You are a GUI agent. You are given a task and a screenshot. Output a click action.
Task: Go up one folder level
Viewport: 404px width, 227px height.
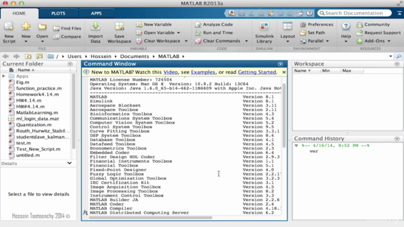pos(28,56)
